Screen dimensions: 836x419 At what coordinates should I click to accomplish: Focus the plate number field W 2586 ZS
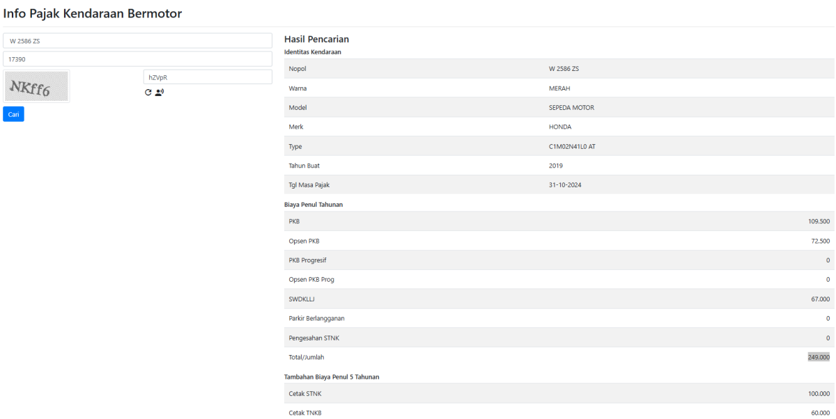tap(137, 40)
